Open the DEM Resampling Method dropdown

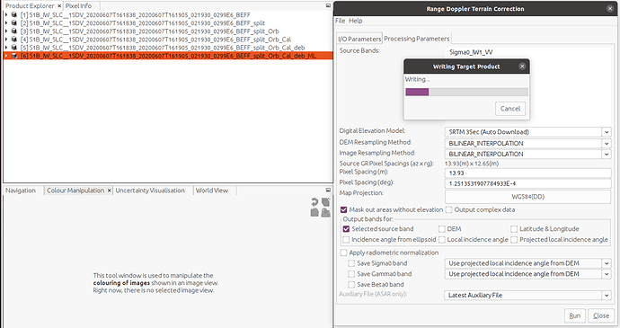click(607, 143)
